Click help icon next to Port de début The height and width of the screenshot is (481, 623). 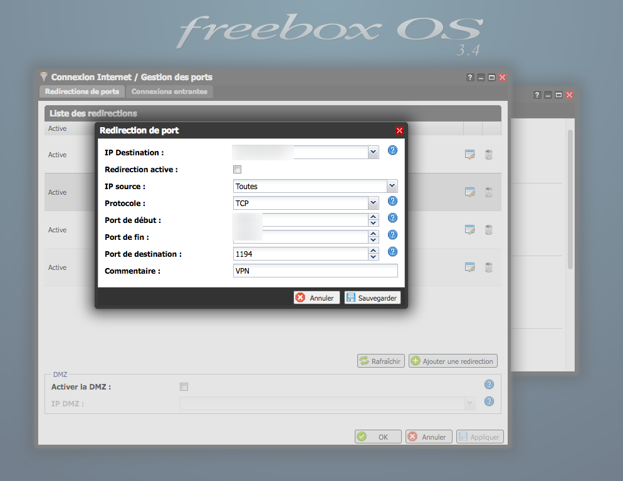coord(393,218)
